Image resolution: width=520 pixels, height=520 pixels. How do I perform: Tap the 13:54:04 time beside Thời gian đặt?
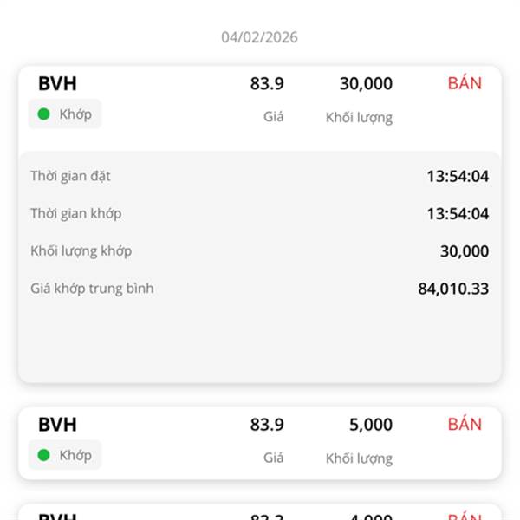pos(458,177)
